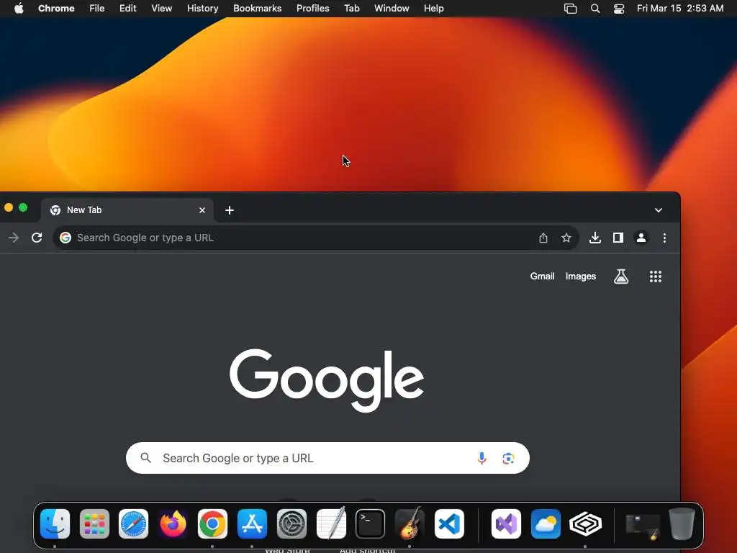Open the Window menu

392,9
